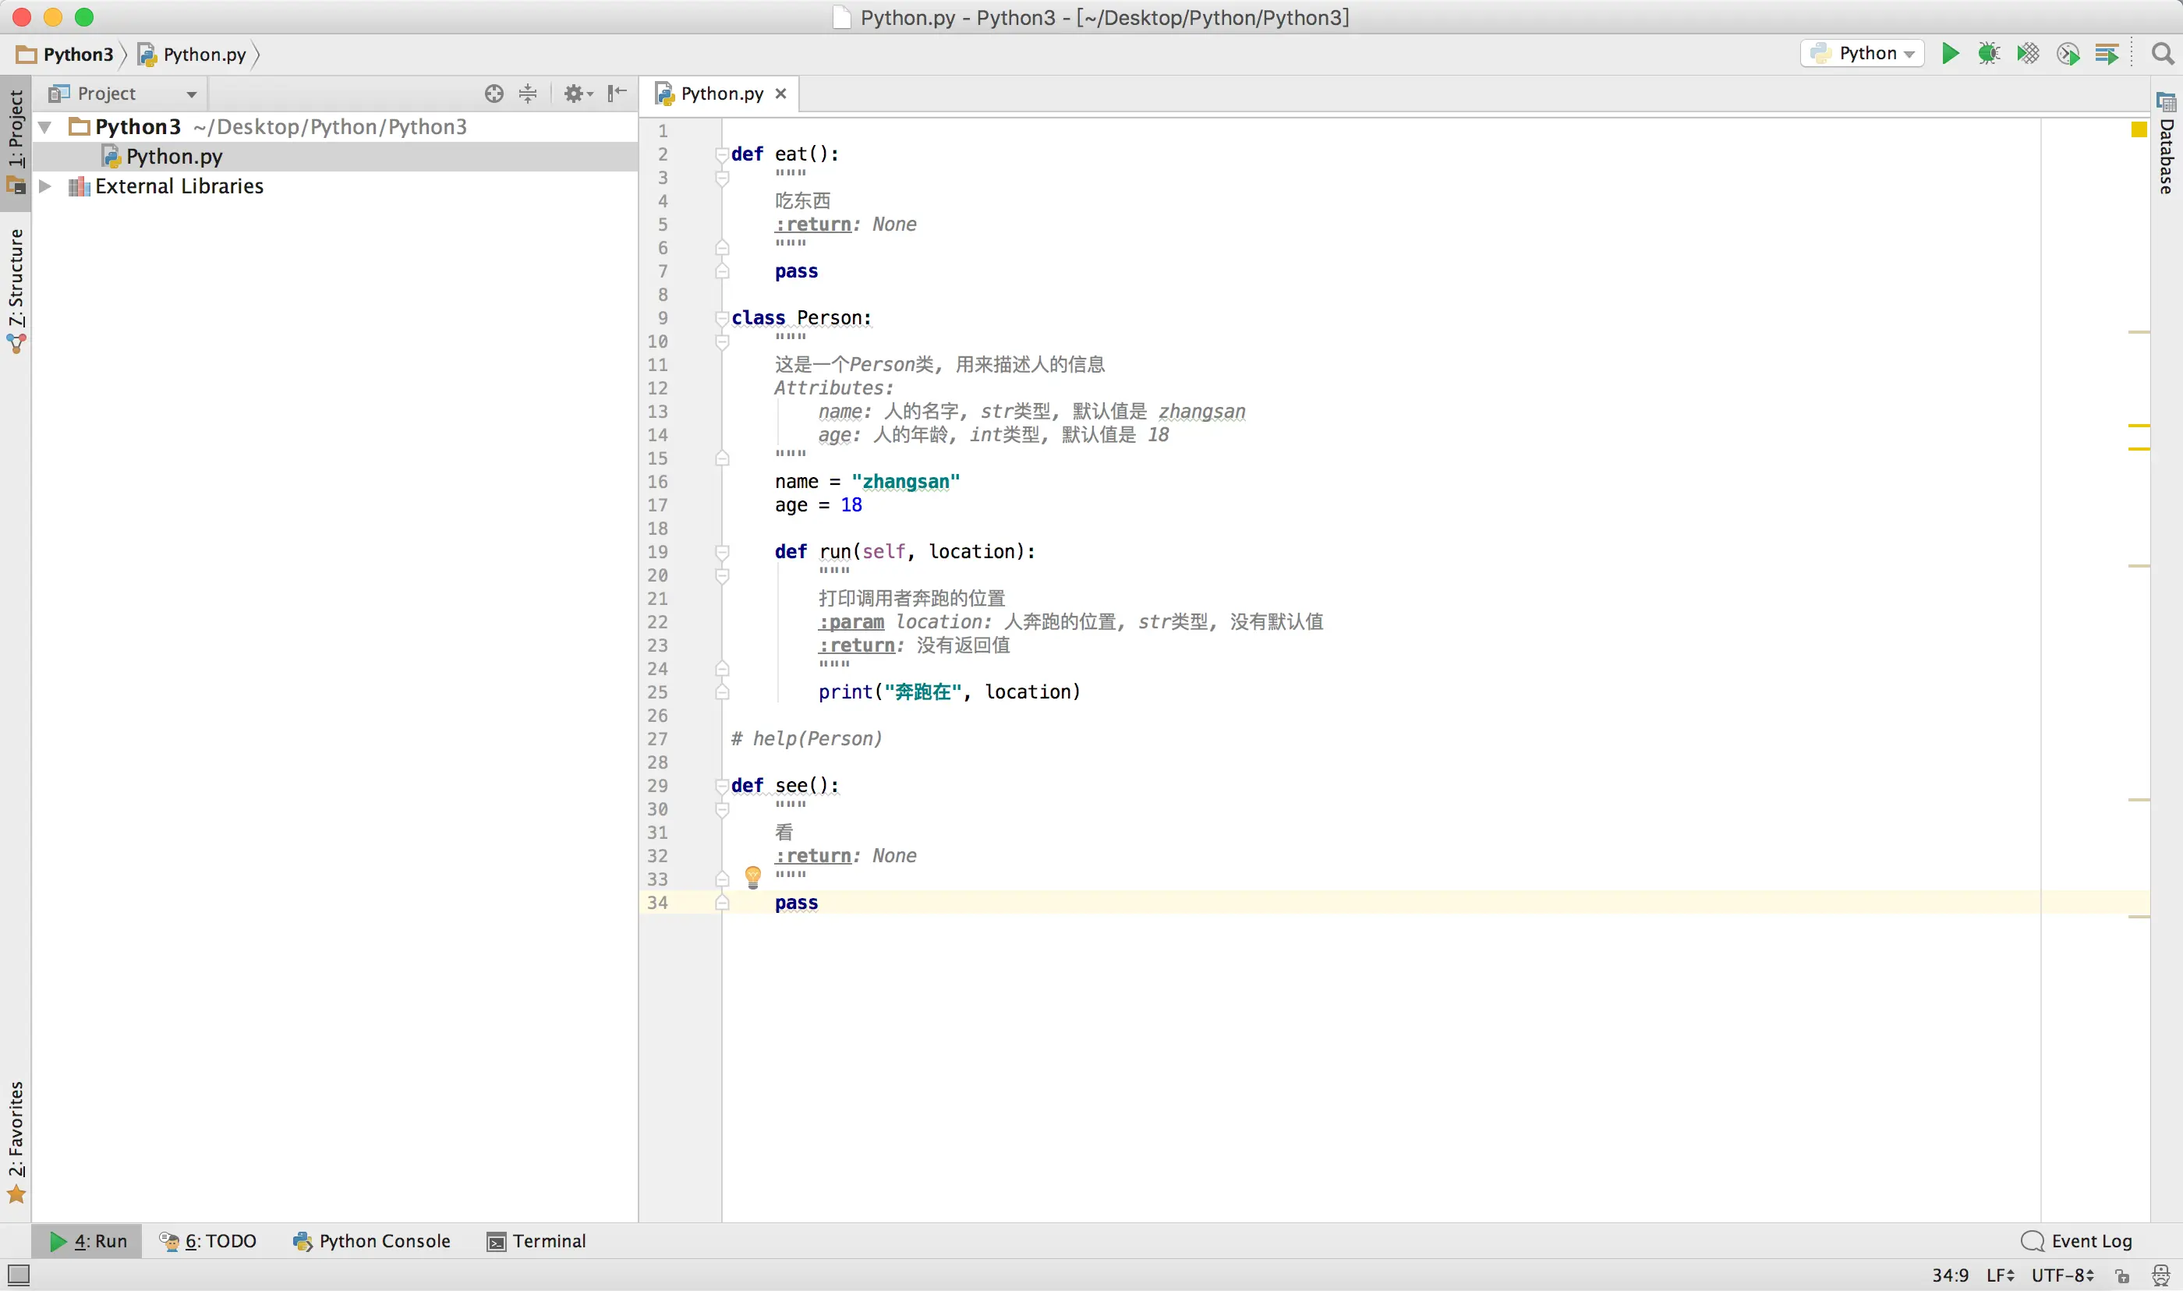2183x1291 pixels.
Task: Start debugging with the bug icon
Action: point(1988,54)
